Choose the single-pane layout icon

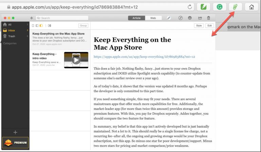[x=33, y=26]
